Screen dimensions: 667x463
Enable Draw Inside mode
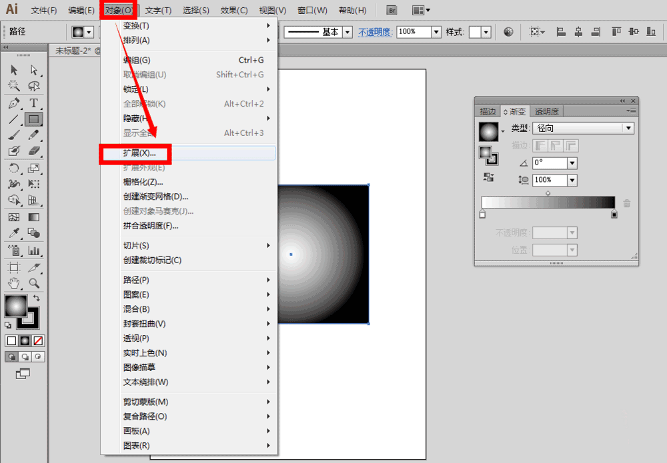38,357
